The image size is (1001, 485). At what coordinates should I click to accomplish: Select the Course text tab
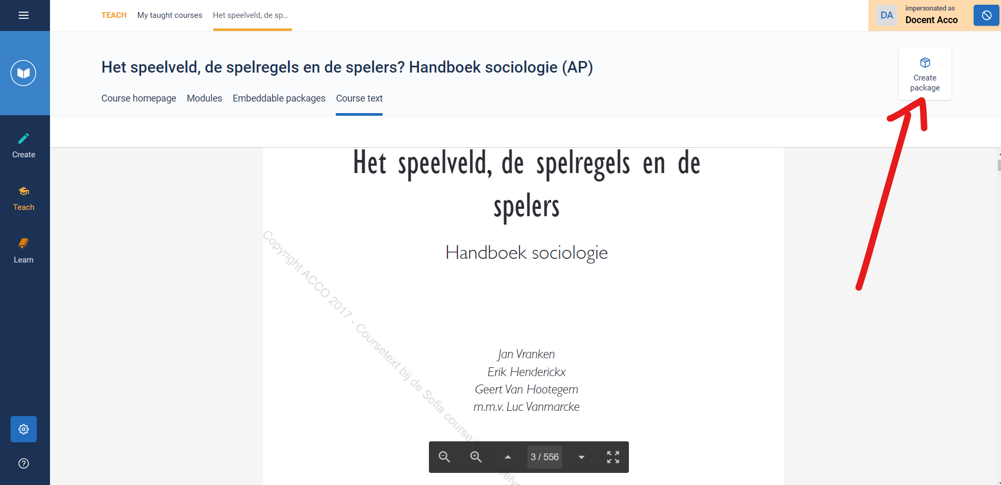(359, 98)
